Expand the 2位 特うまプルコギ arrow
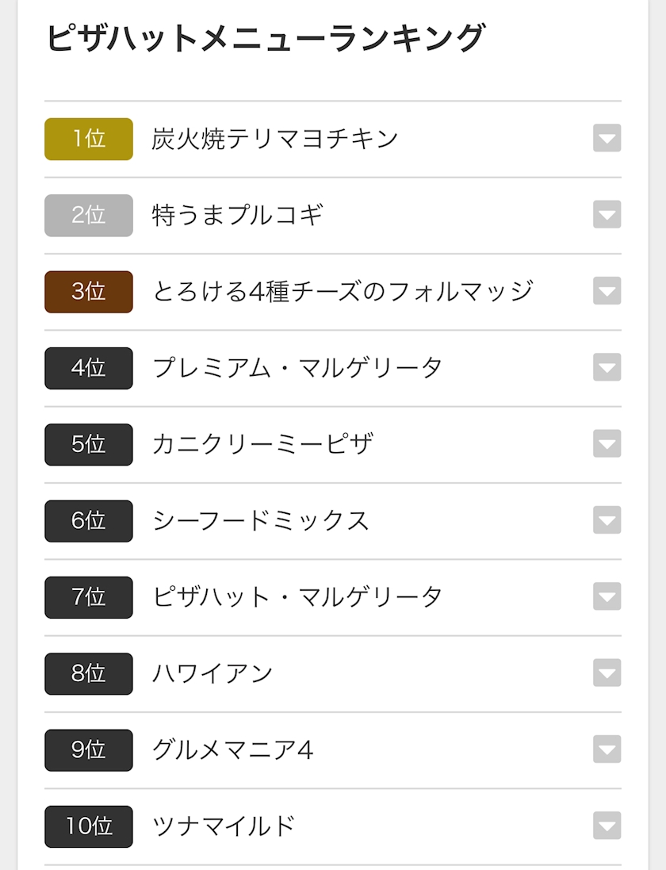Image resolution: width=666 pixels, height=870 pixels. tap(607, 215)
